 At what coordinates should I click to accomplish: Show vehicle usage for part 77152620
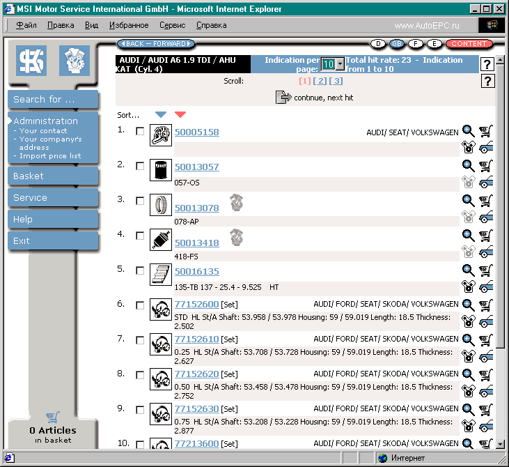pyautogui.click(x=486, y=391)
